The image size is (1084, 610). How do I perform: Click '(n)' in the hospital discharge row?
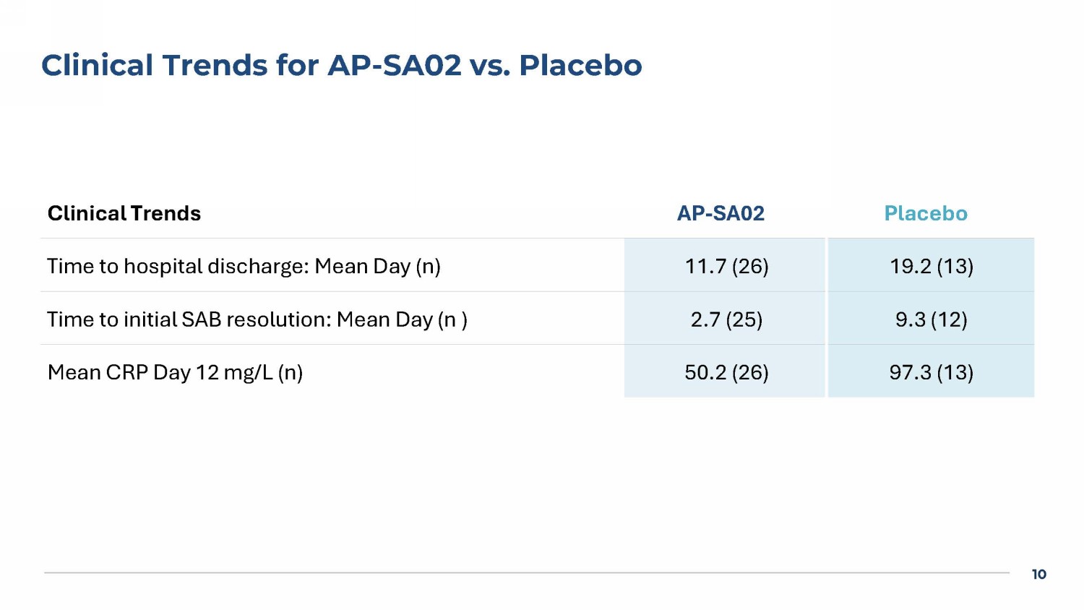pyautogui.click(x=428, y=267)
